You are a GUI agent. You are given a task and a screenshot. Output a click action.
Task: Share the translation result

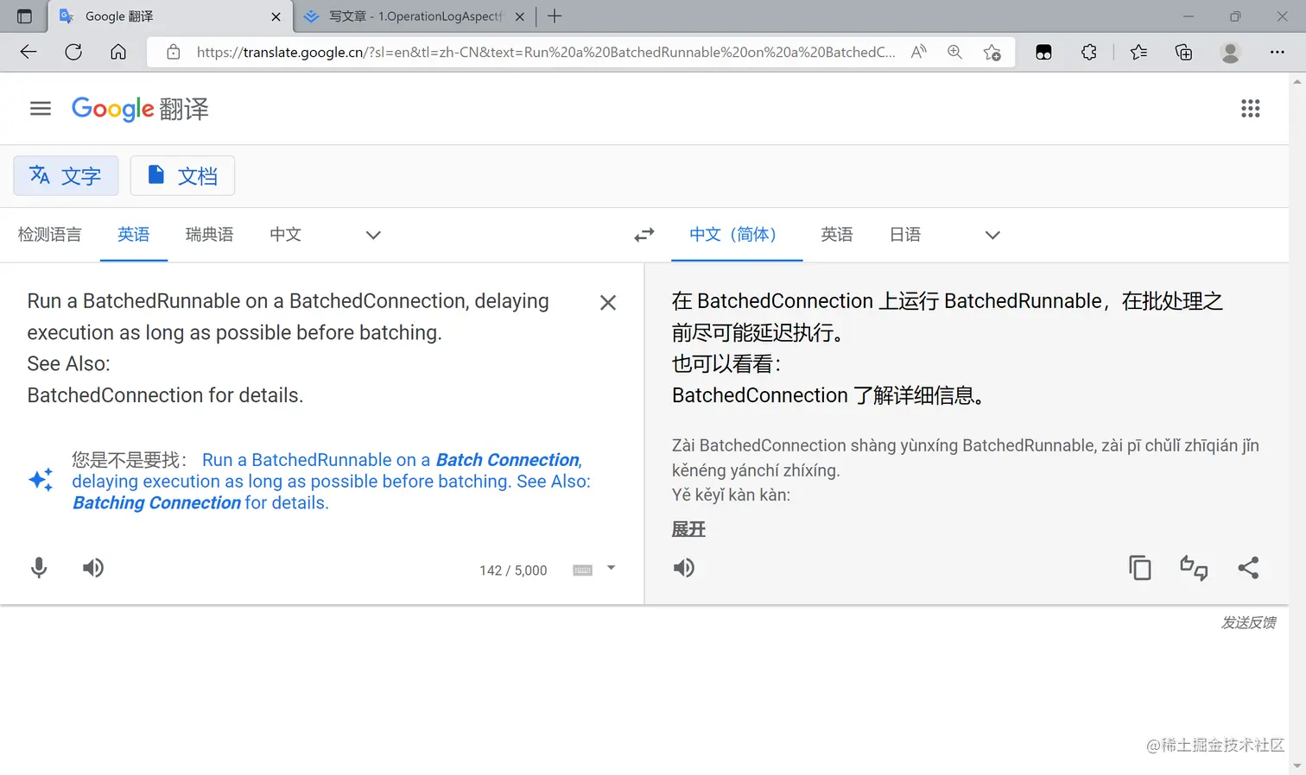click(x=1248, y=568)
